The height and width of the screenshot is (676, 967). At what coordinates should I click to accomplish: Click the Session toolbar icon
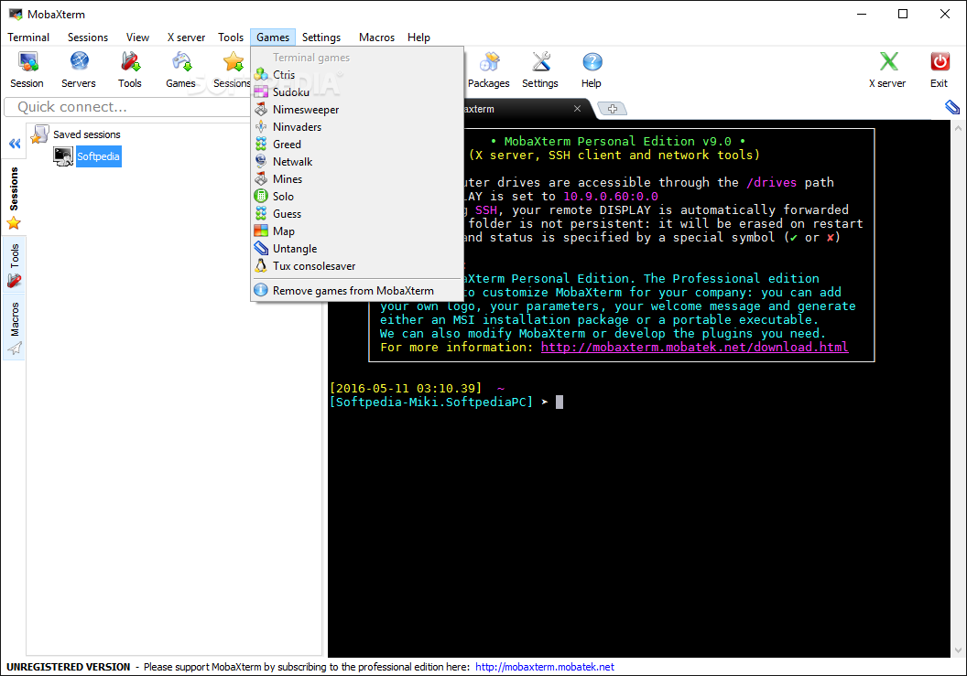click(x=27, y=62)
